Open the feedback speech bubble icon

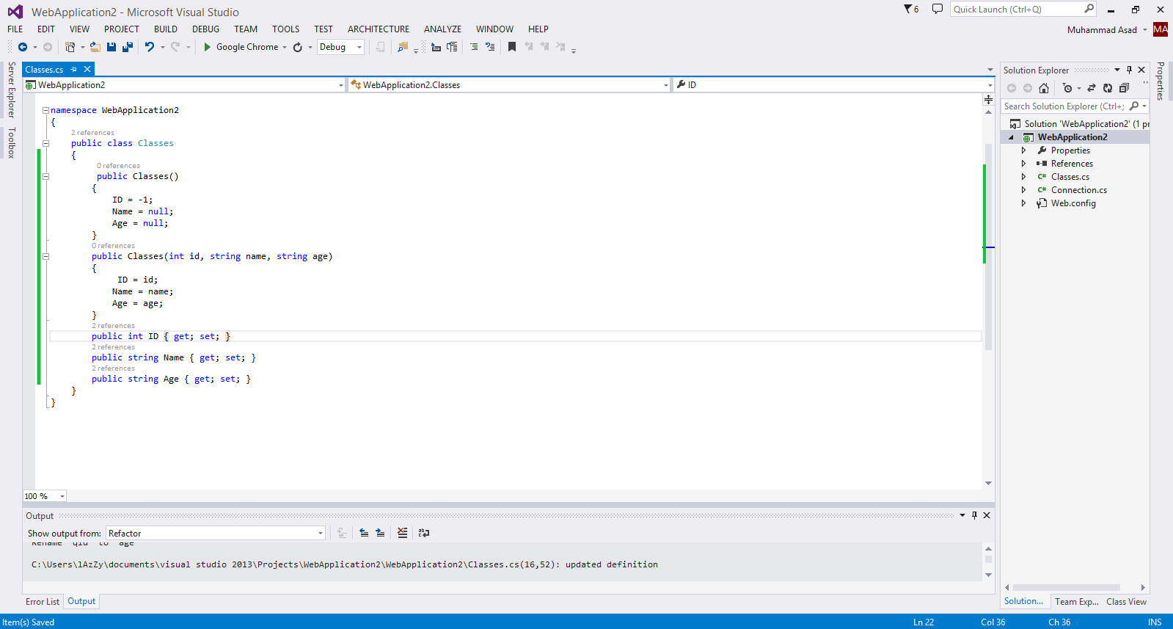coord(937,10)
